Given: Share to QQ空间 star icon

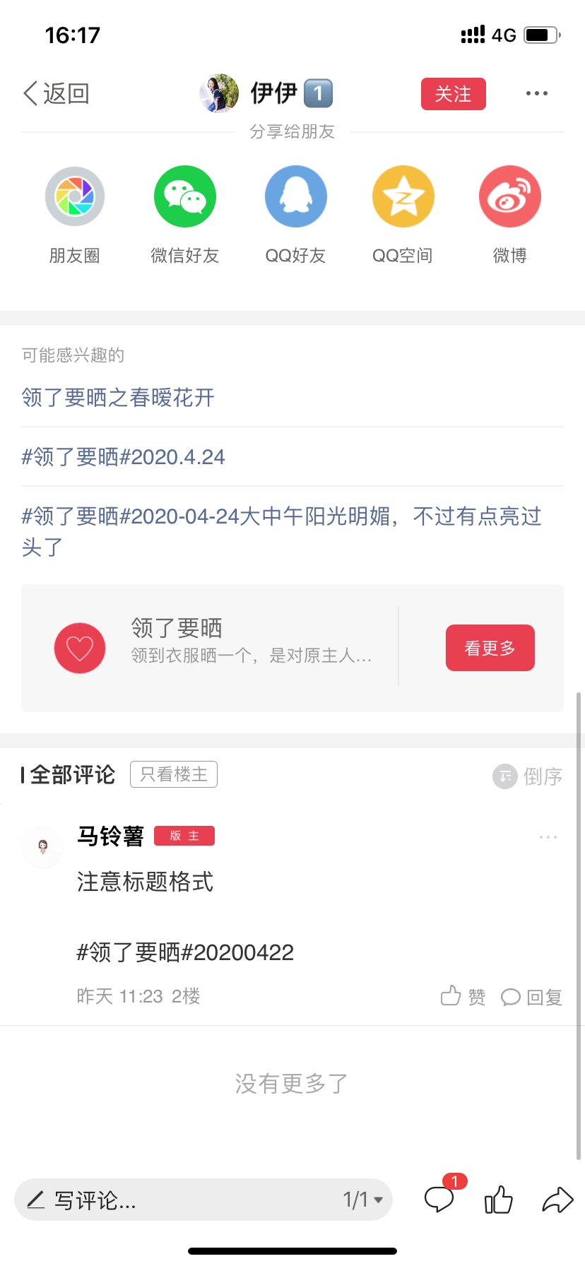Looking at the screenshot, I should click(x=403, y=197).
